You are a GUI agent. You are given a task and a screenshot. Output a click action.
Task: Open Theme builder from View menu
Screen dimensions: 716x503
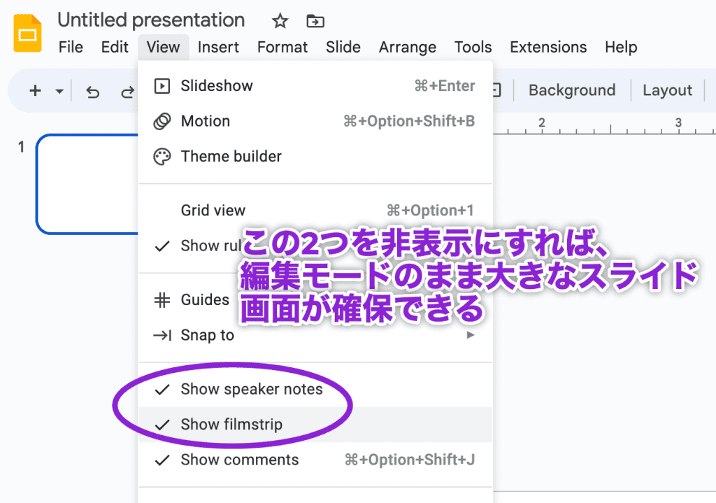click(x=231, y=156)
